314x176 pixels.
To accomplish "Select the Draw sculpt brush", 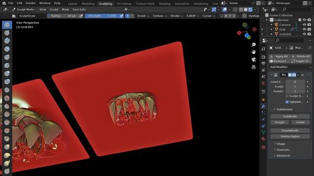I will [x=7, y=25].
